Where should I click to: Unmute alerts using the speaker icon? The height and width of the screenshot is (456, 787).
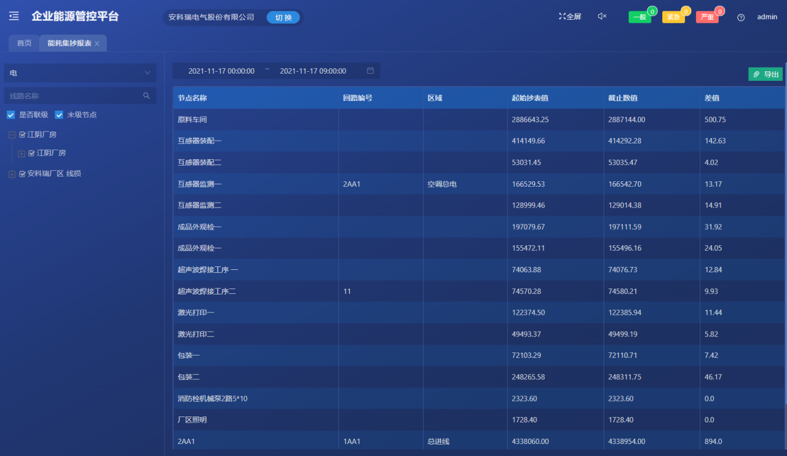pyautogui.click(x=603, y=16)
